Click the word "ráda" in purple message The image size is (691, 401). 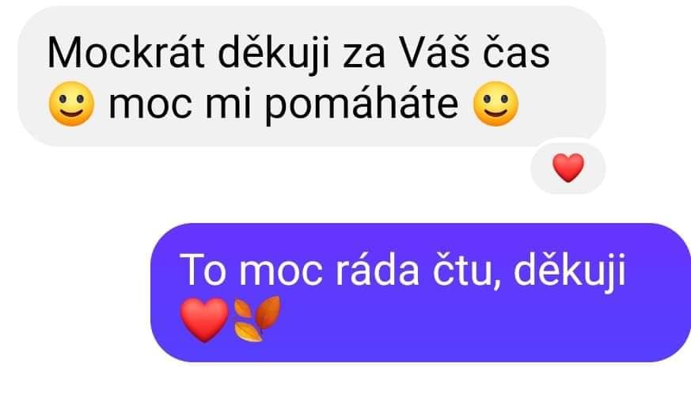[377, 270]
